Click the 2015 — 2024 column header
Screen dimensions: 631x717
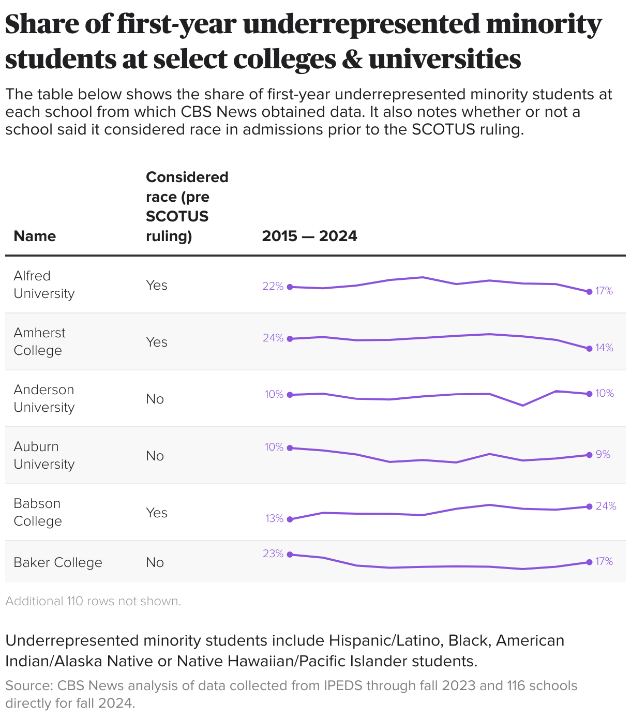(x=309, y=236)
